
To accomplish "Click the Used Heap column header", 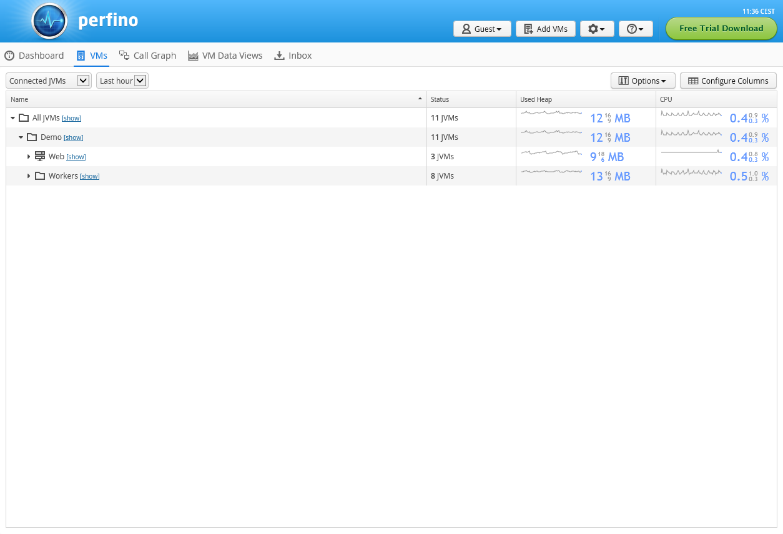I will coord(586,99).
